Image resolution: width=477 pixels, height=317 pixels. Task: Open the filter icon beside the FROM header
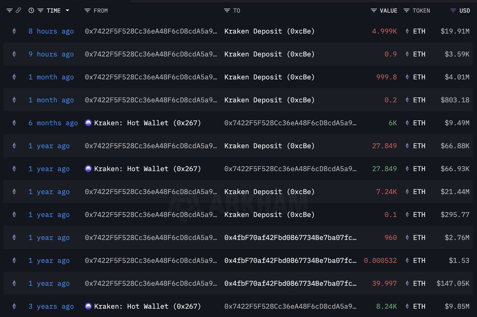(87, 10)
